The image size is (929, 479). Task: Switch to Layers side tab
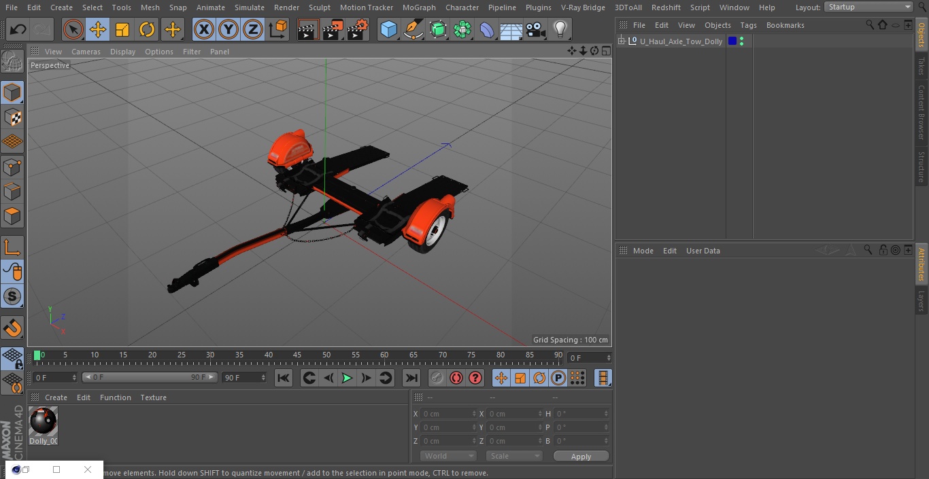[x=922, y=301]
